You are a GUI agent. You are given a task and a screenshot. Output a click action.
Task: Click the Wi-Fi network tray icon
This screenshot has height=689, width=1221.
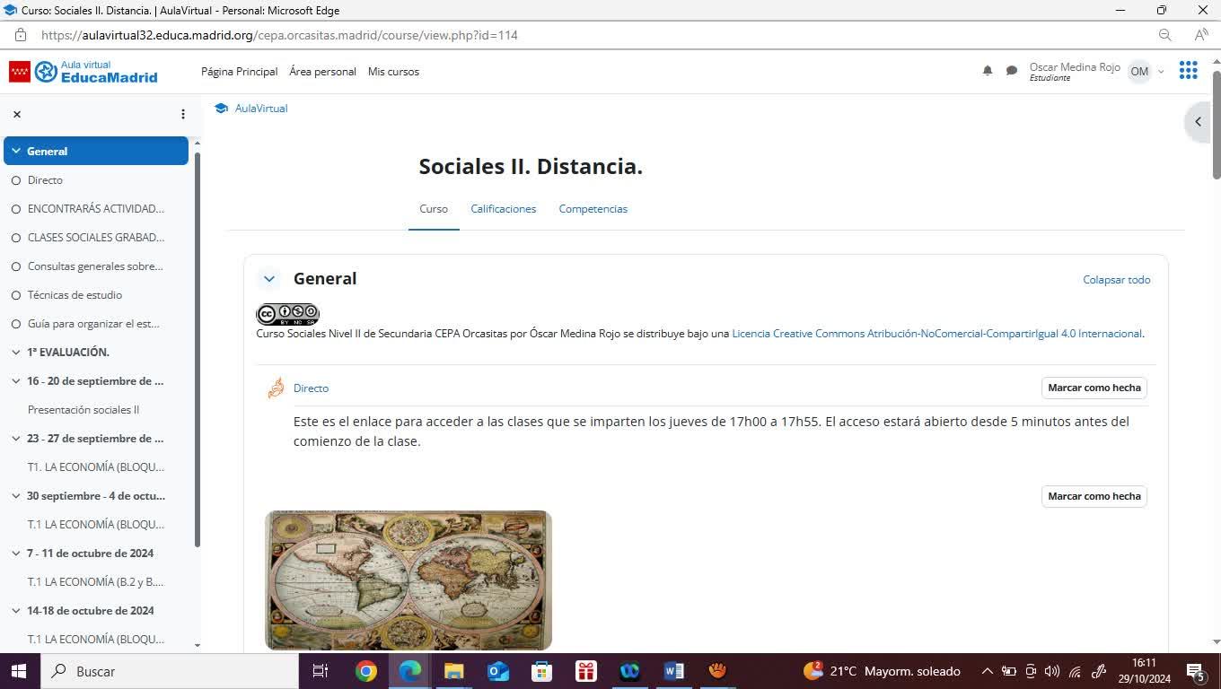pyautogui.click(x=1075, y=671)
